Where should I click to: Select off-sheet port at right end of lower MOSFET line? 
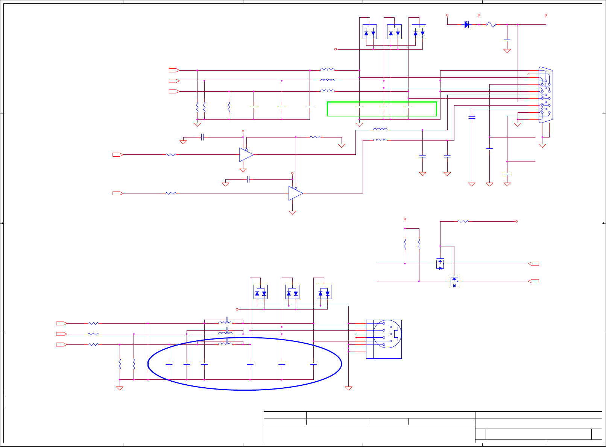tap(534, 281)
